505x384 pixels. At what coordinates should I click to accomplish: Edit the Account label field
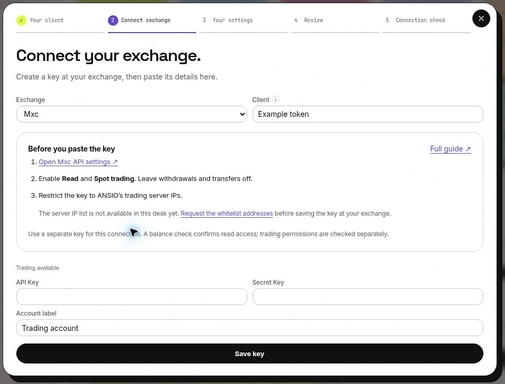coord(249,328)
